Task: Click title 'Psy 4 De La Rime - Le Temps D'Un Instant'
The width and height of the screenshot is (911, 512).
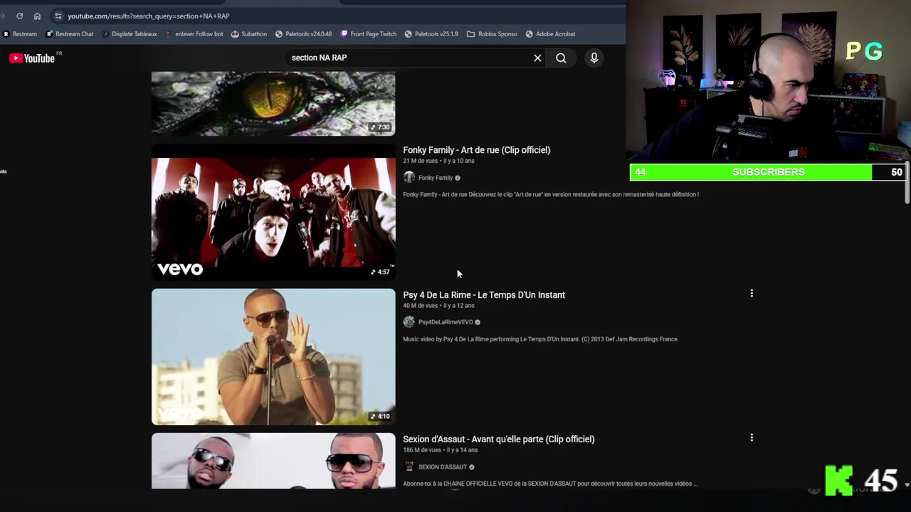Action: (x=484, y=295)
